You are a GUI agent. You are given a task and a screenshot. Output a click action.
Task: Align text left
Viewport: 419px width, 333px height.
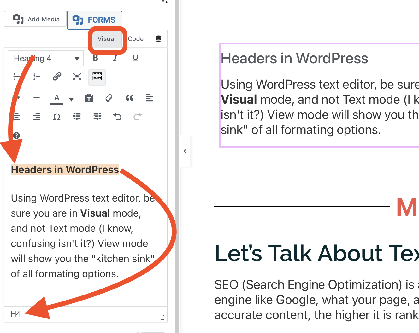[x=149, y=98]
